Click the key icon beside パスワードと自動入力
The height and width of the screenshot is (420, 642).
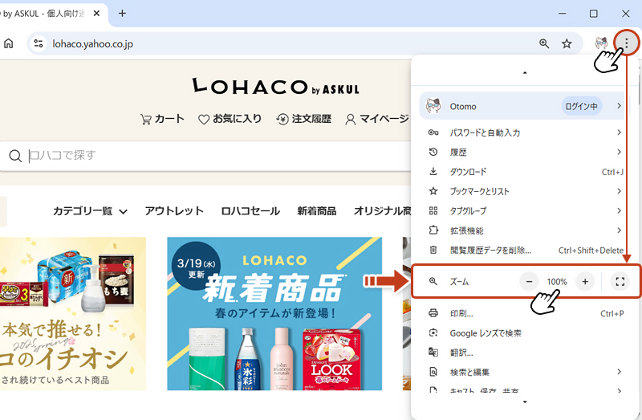[x=433, y=133]
